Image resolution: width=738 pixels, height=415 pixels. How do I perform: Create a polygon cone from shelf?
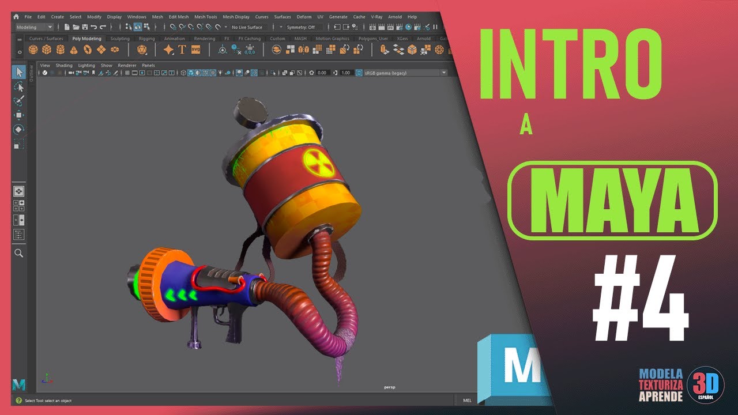[x=74, y=50]
